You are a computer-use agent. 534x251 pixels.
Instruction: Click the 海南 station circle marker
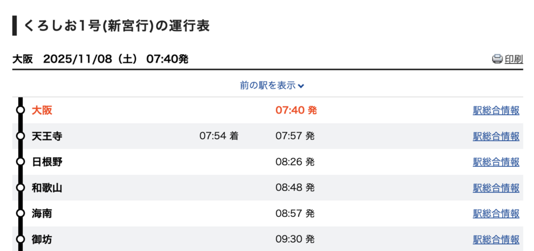pos(20,213)
